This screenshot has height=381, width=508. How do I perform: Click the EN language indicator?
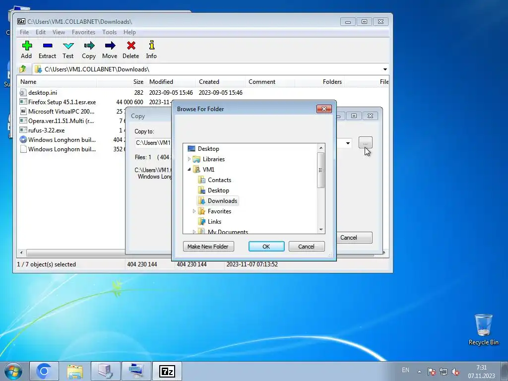pyautogui.click(x=405, y=370)
